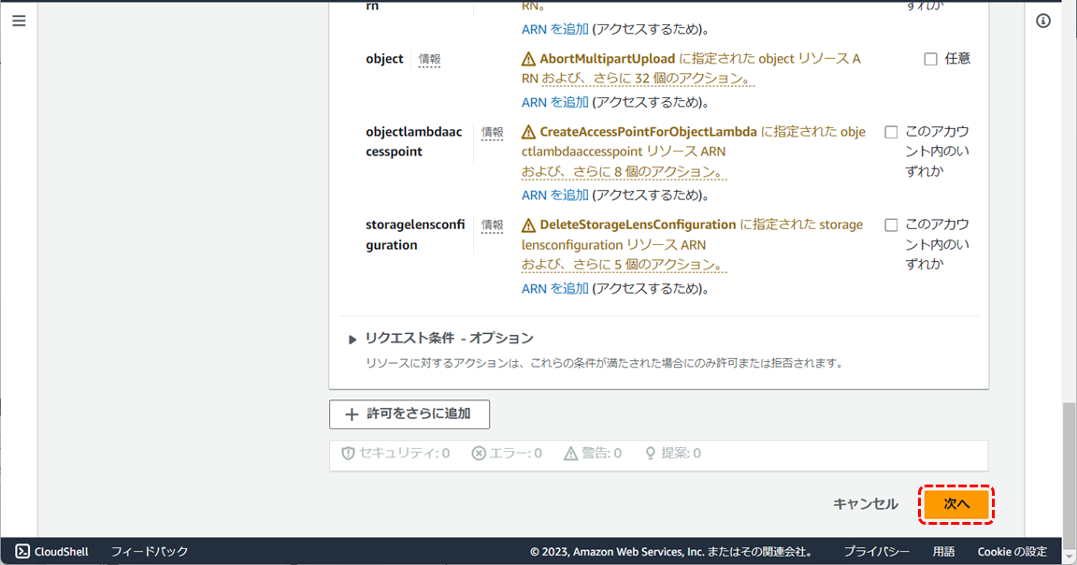
Task: Check このアカウント内のいずれか for objectlambdaaccesspoint
Action: [891, 132]
